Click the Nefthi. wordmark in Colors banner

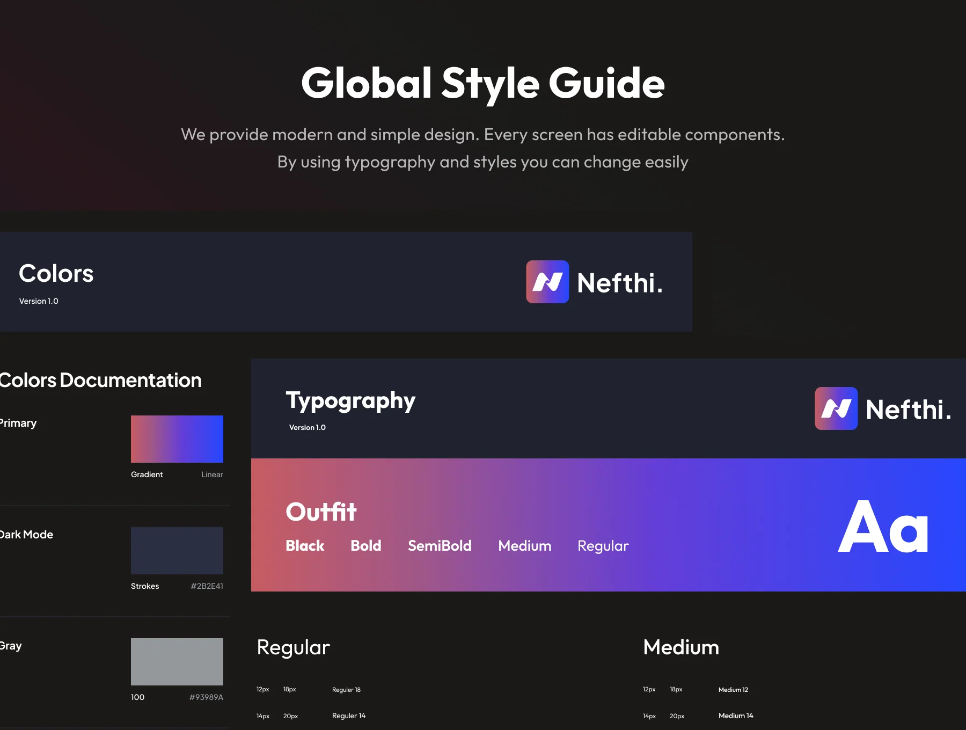620,283
